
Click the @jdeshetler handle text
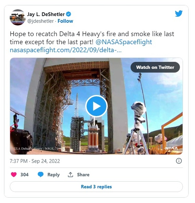point(40,21)
